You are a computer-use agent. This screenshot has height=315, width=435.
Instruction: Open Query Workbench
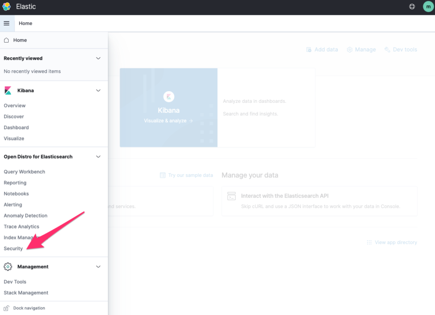click(24, 172)
